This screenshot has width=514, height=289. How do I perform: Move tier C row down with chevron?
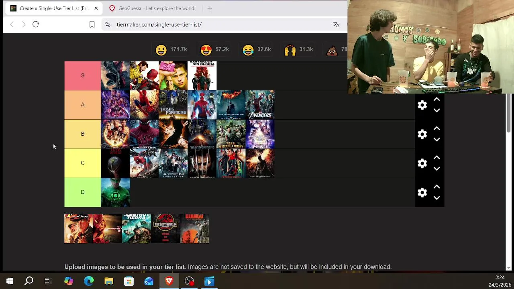point(437,169)
